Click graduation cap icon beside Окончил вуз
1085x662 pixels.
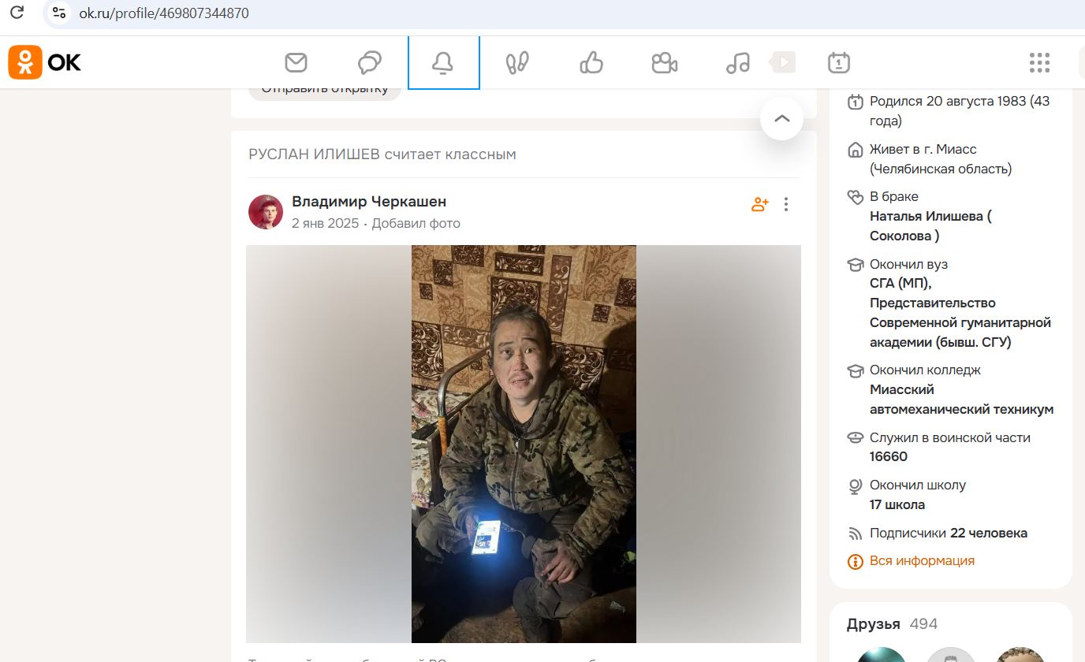pyautogui.click(x=855, y=265)
